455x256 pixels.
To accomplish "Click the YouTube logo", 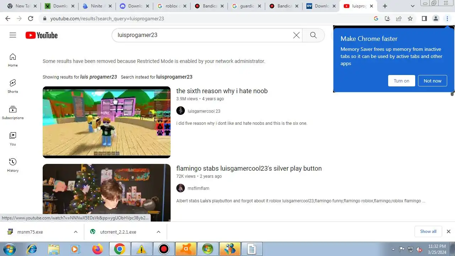I will (42, 35).
